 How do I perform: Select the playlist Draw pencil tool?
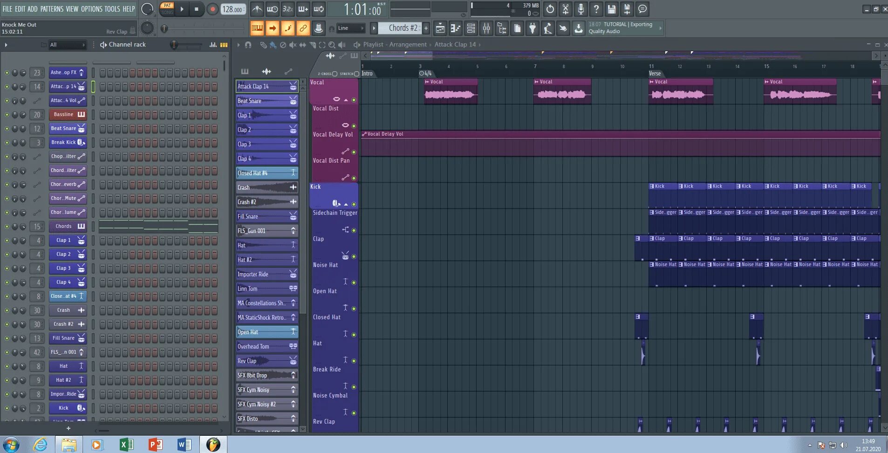[263, 45]
